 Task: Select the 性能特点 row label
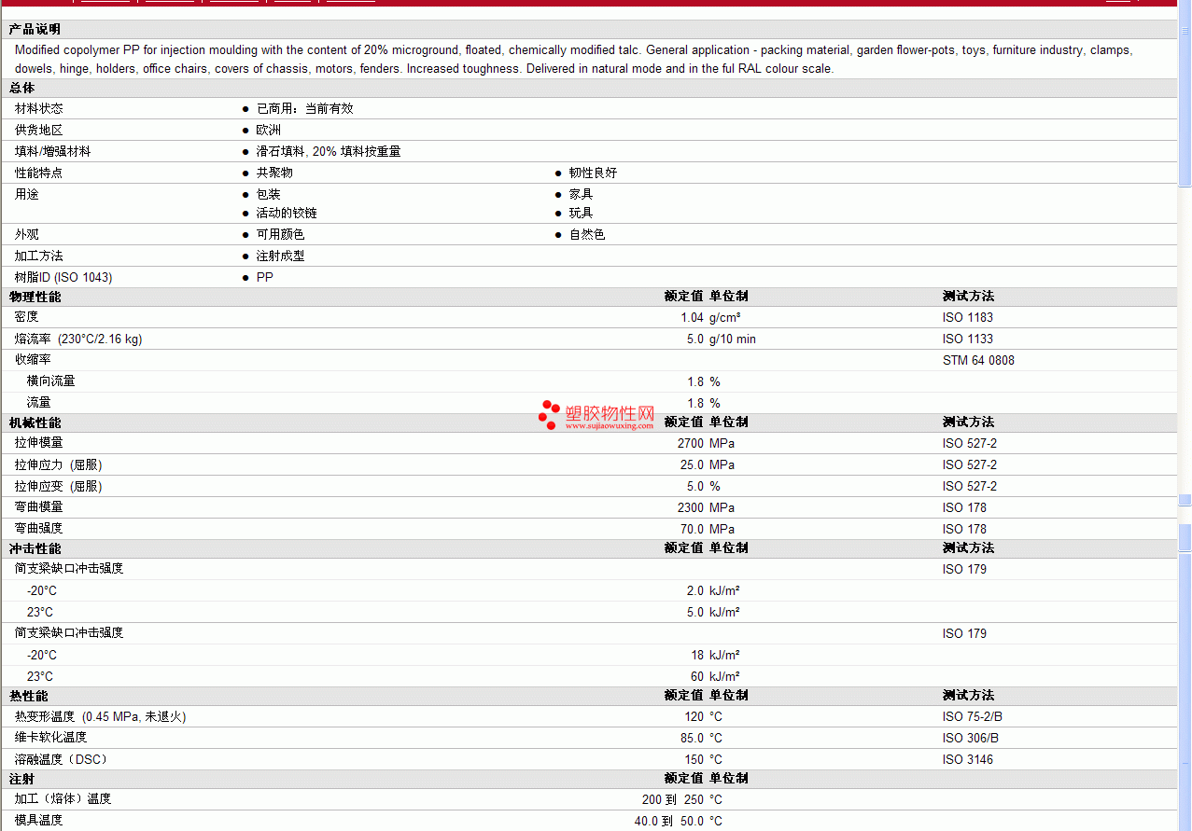click(x=39, y=173)
